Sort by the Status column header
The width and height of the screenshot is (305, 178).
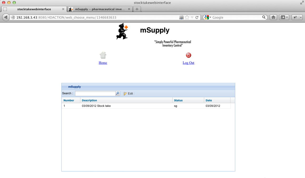[188, 100]
